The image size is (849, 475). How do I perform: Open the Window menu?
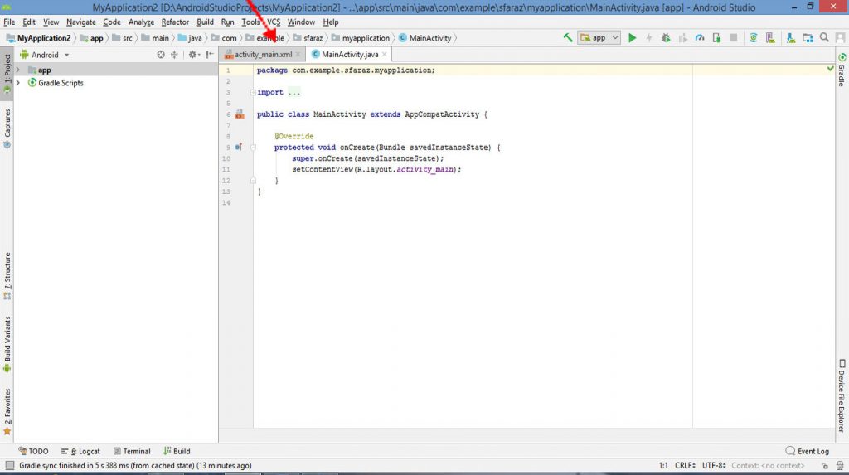pos(301,22)
